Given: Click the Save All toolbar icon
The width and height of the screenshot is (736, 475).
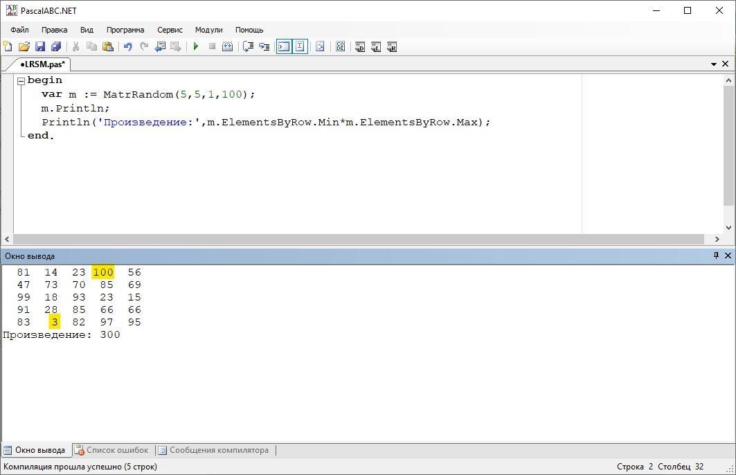Looking at the screenshot, I should click(56, 46).
